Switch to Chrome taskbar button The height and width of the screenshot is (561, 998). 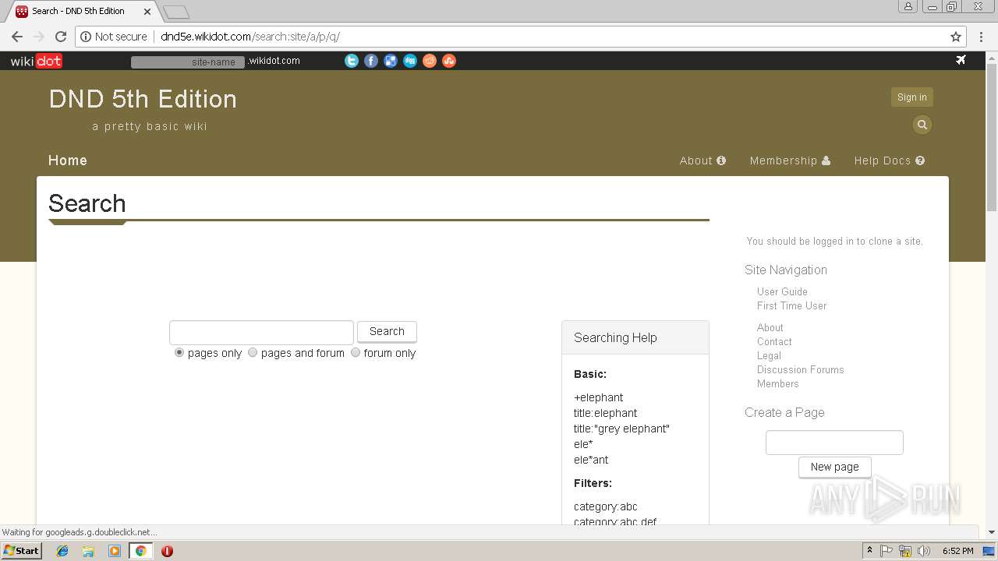(140, 551)
